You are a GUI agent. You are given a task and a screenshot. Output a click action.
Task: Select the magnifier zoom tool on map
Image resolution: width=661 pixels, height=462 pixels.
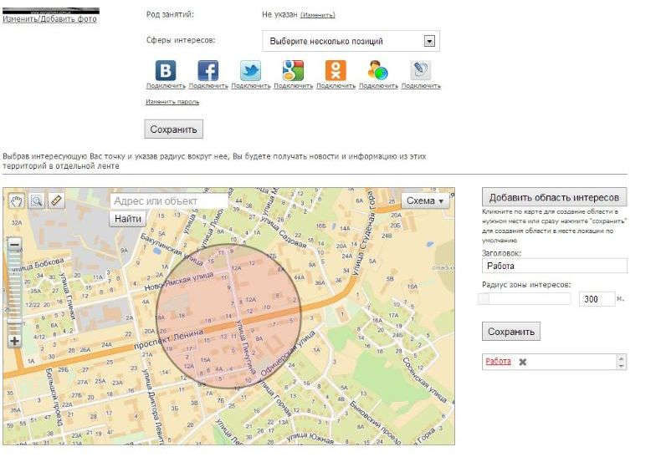point(37,201)
